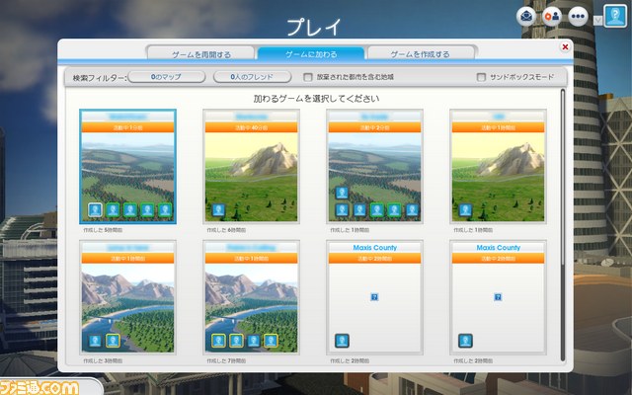Select the game card created 5時間前
This screenshot has width=632, height=395.
coord(127,166)
